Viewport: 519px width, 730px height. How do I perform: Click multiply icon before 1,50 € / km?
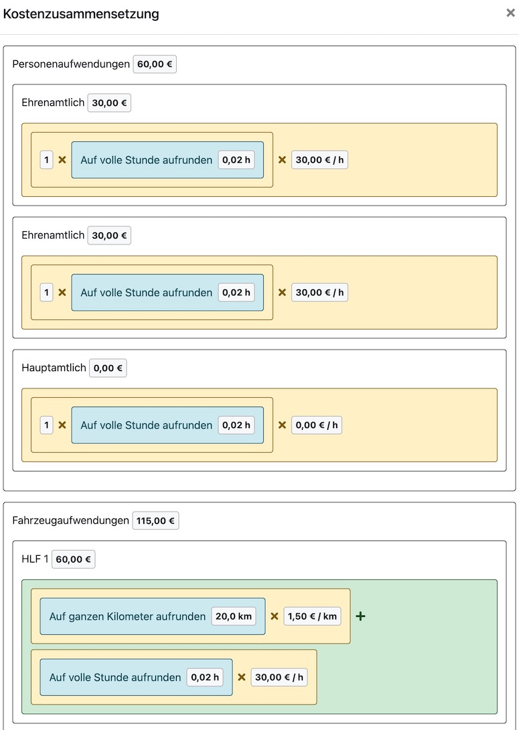274,616
